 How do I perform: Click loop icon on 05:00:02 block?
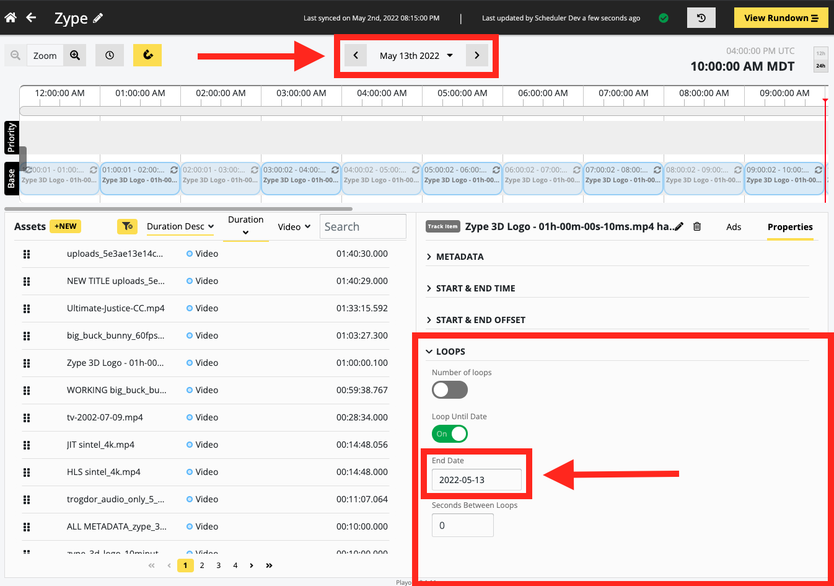[496, 169]
